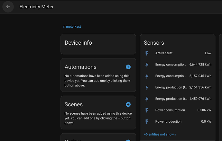Open the 'In meterkast' area link
222x141 pixels.
(72, 27)
